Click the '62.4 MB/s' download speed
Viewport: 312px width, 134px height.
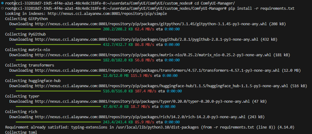(x=145, y=29)
